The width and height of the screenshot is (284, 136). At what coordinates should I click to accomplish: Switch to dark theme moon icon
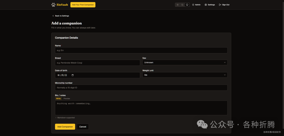(182, 5)
